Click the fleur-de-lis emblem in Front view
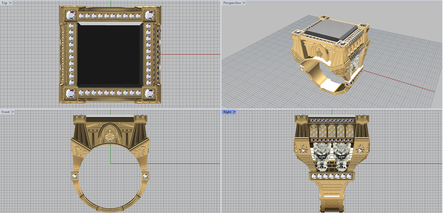This screenshot has width=443, height=213. 110,135
